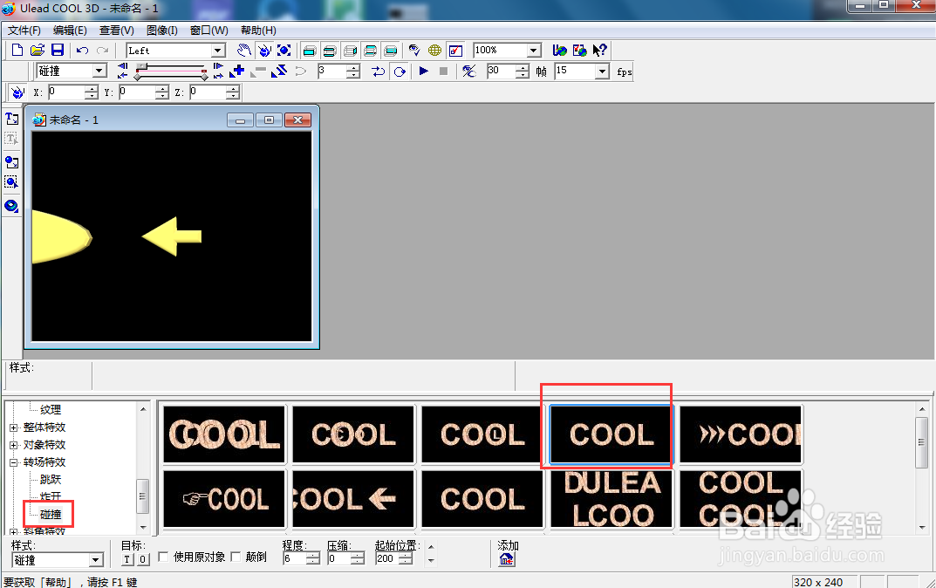Open the 图像(I) menu
The image size is (936, 588).
click(161, 31)
